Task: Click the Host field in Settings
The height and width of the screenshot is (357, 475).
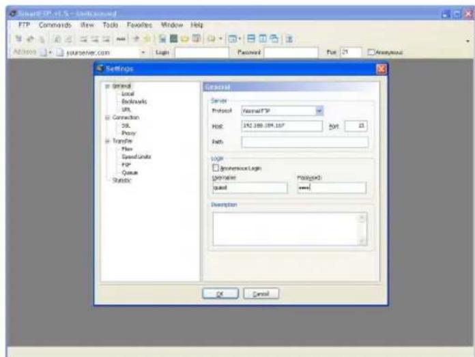Action: pos(282,126)
